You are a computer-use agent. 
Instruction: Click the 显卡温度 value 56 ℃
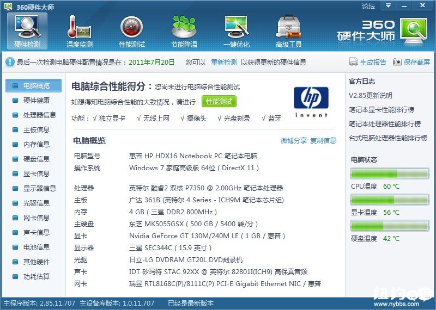click(391, 212)
